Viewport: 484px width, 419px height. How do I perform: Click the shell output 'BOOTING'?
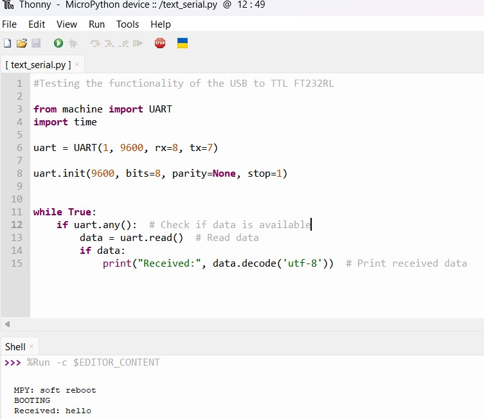pos(32,400)
